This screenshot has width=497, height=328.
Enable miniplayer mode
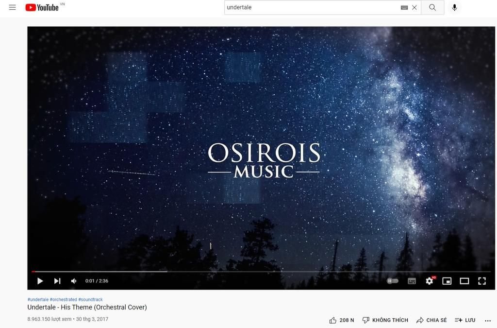(x=447, y=281)
